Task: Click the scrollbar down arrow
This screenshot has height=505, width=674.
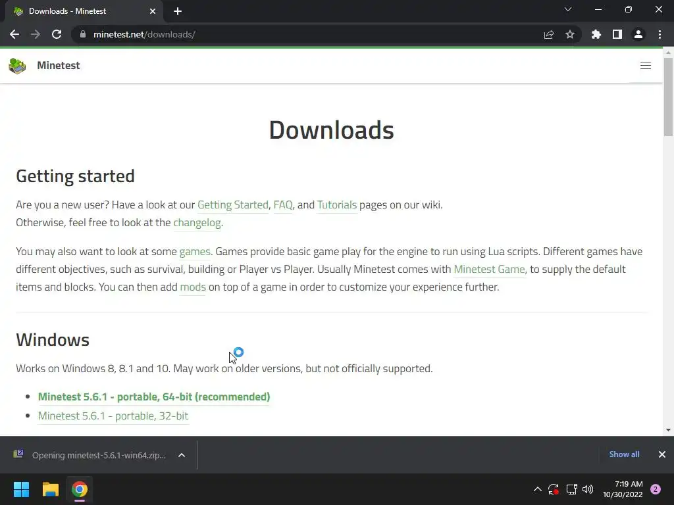Action: click(668, 430)
